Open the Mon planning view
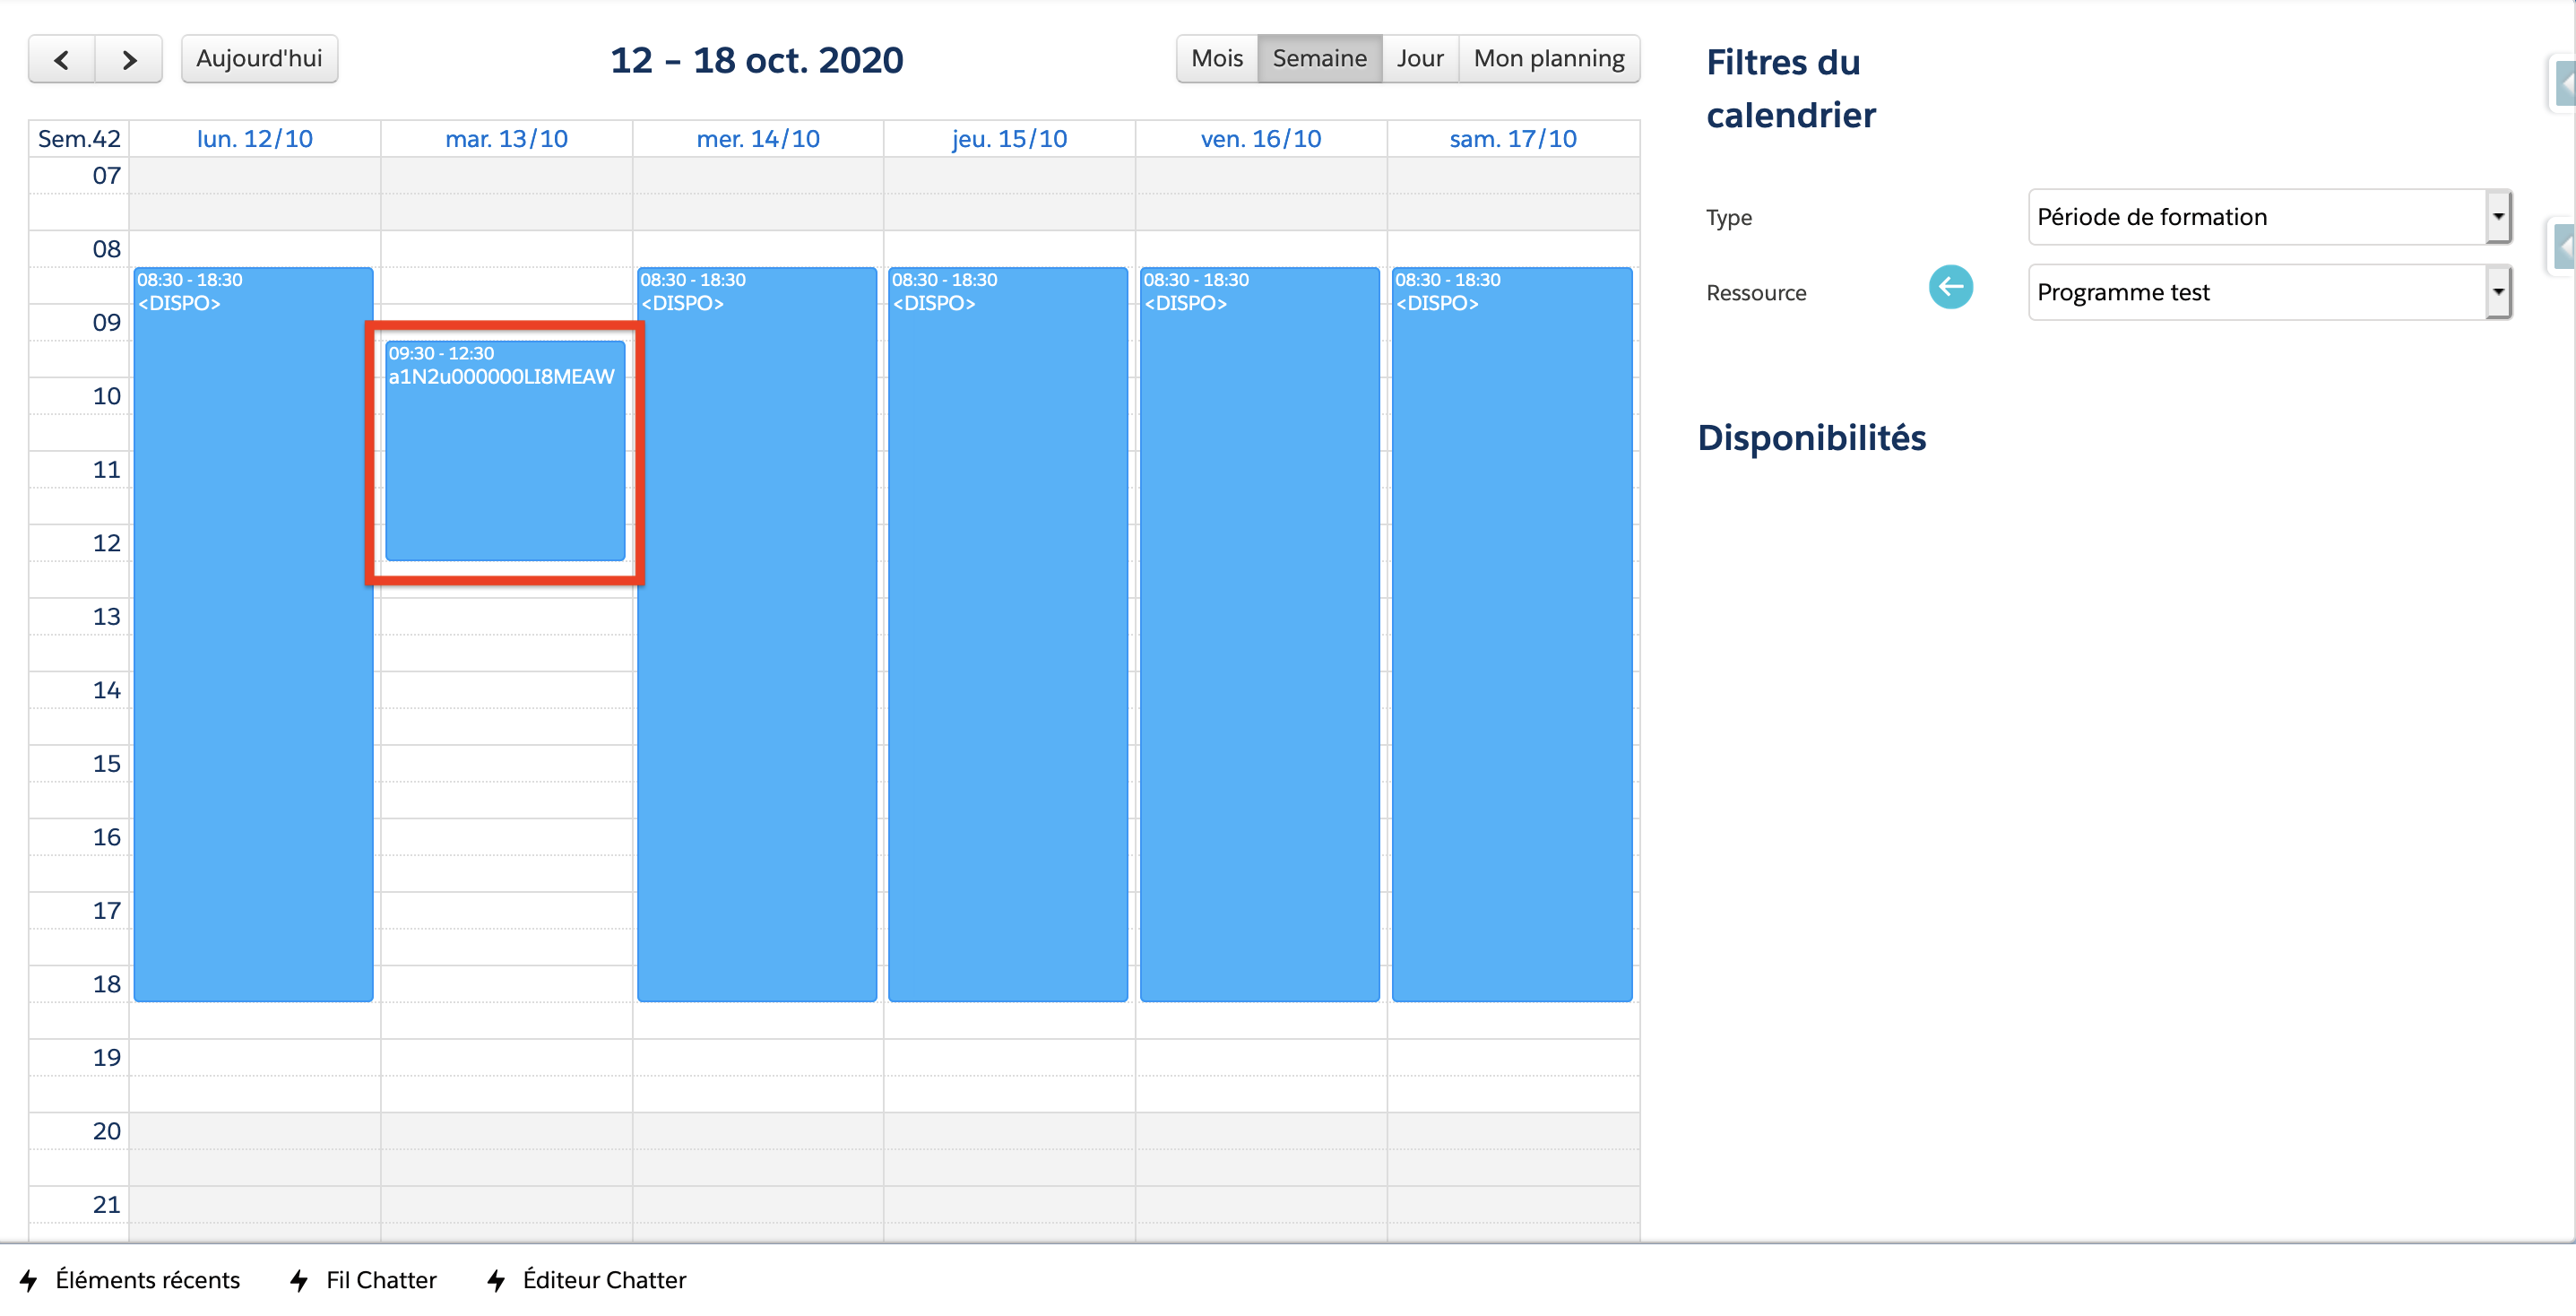This screenshot has width=2576, height=1316. click(x=1549, y=58)
